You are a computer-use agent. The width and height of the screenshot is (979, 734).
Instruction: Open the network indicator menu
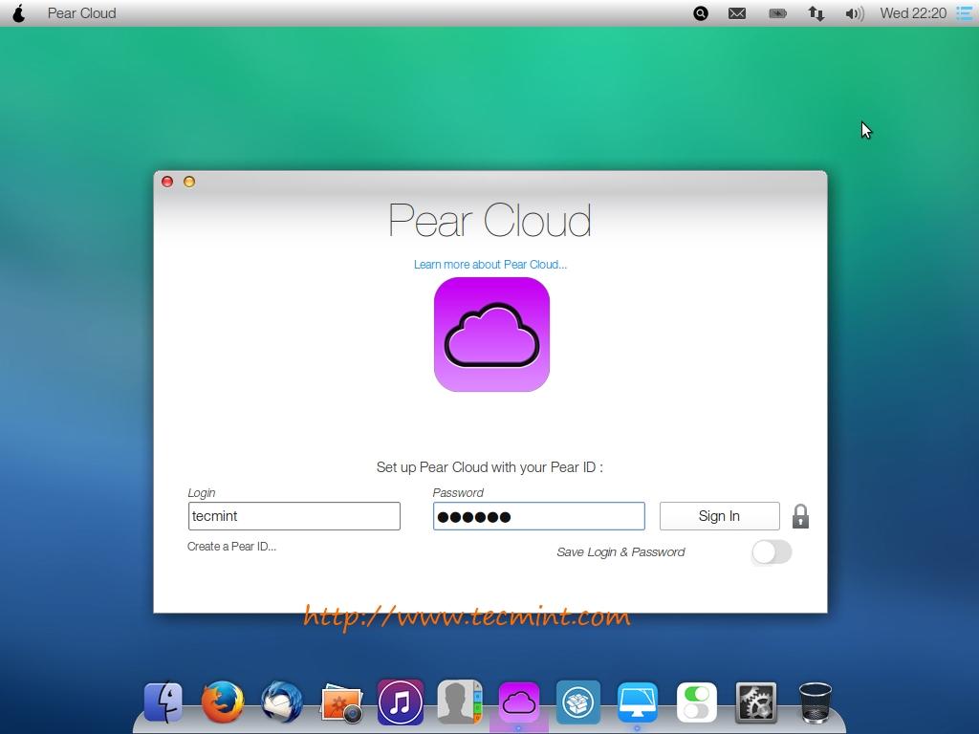816,13
